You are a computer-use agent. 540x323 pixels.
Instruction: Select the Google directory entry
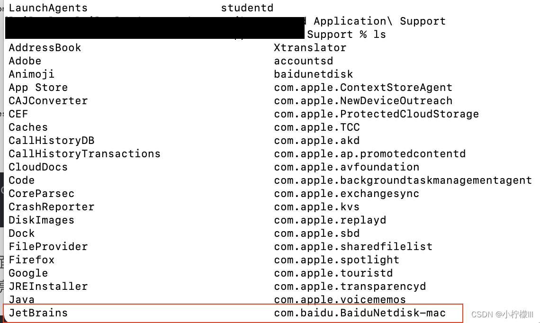pyautogui.click(x=28, y=273)
